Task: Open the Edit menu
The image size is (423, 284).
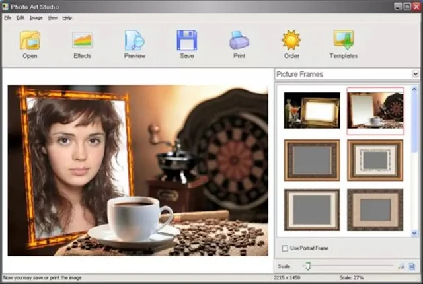Action: pyautogui.click(x=20, y=18)
